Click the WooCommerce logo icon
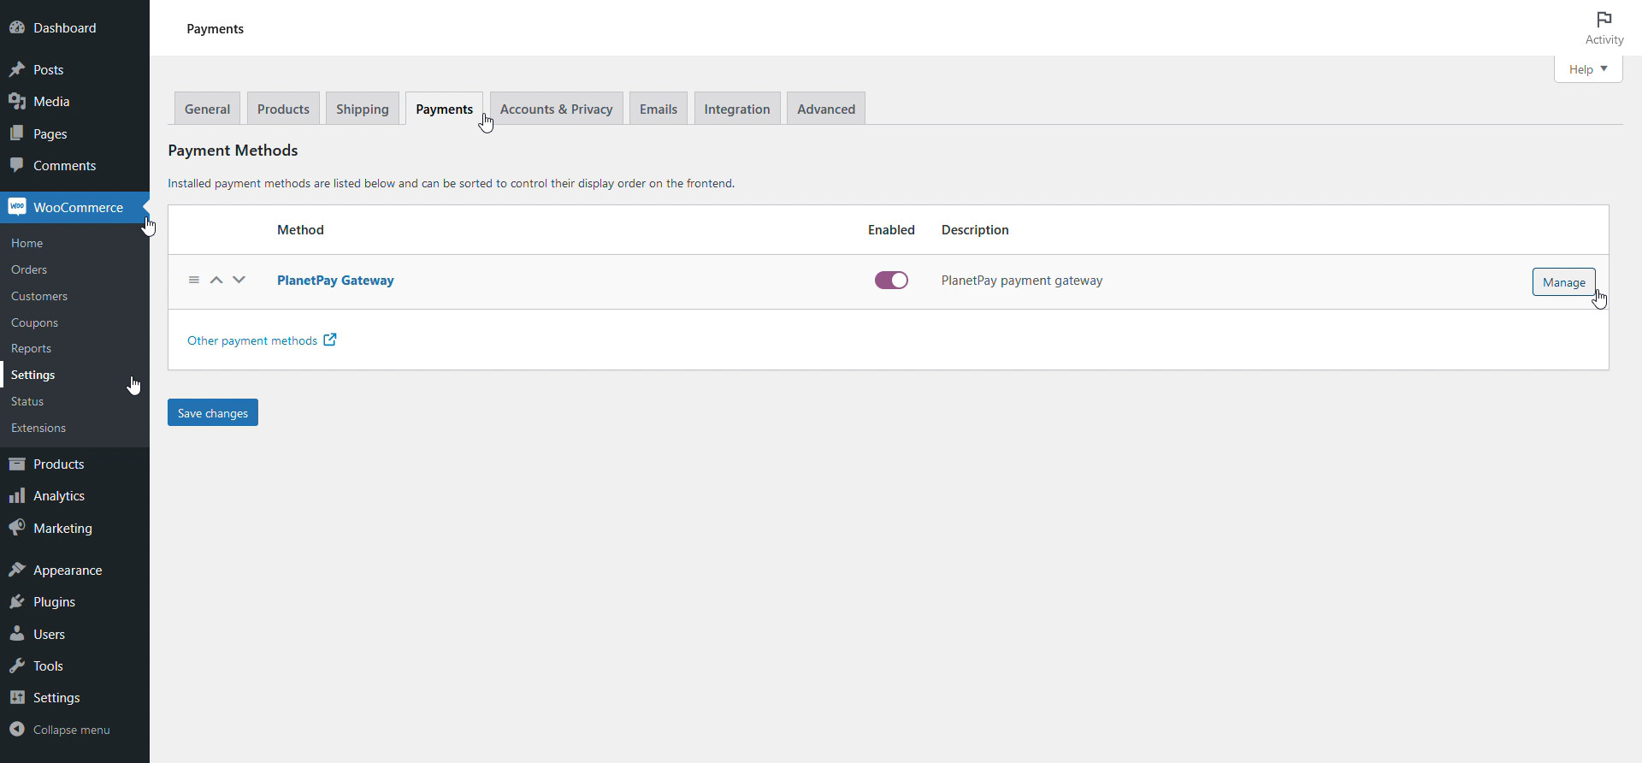 pos(17,207)
